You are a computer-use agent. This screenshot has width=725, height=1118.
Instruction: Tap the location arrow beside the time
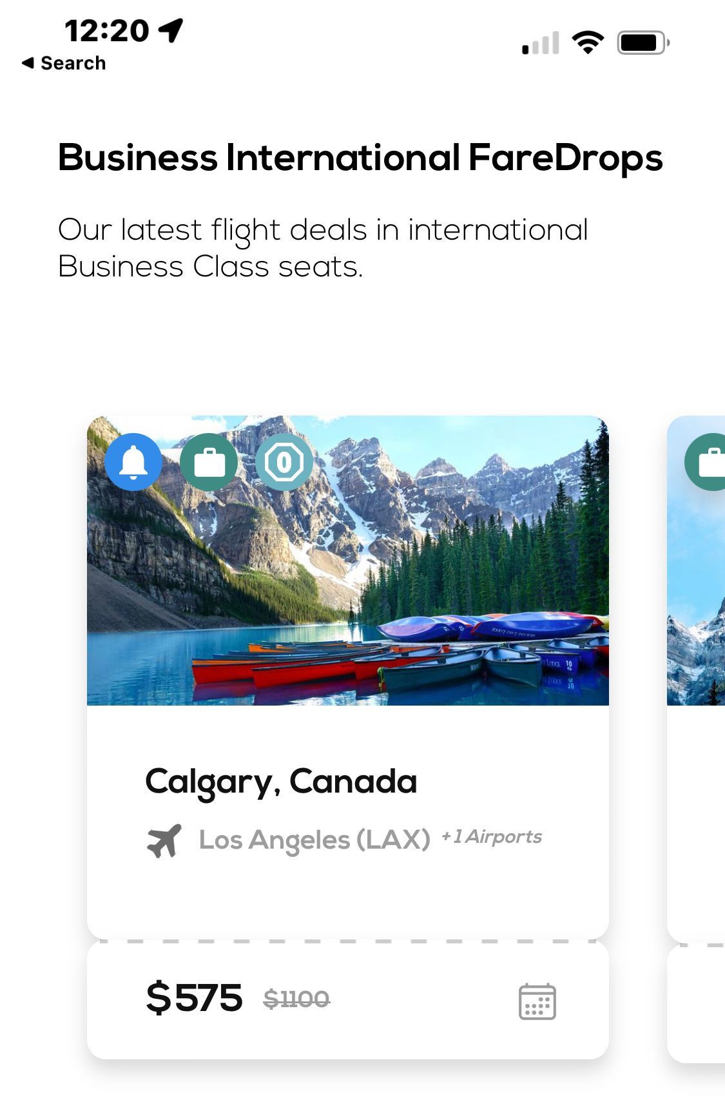click(171, 30)
